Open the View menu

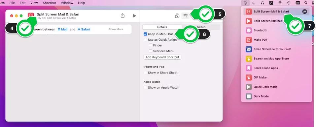[34, 3]
